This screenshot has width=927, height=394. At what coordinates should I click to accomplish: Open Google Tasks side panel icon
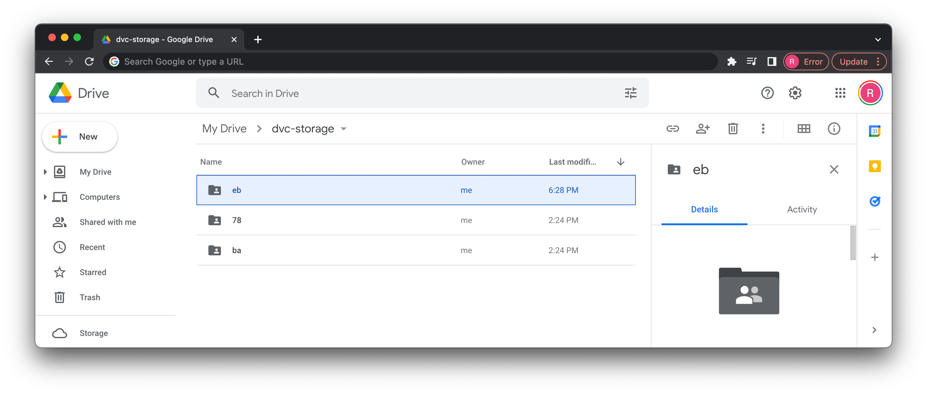(875, 201)
